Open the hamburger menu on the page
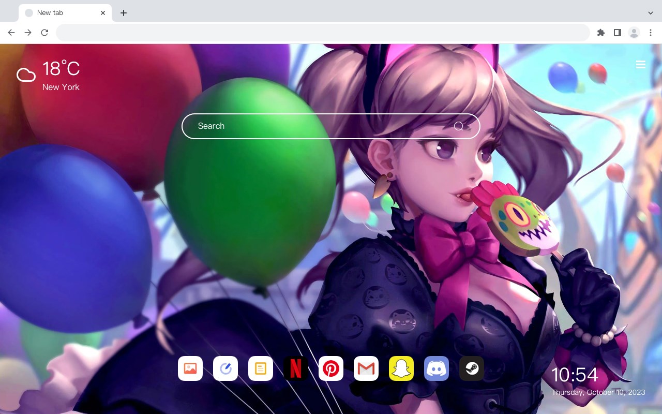 click(x=641, y=64)
